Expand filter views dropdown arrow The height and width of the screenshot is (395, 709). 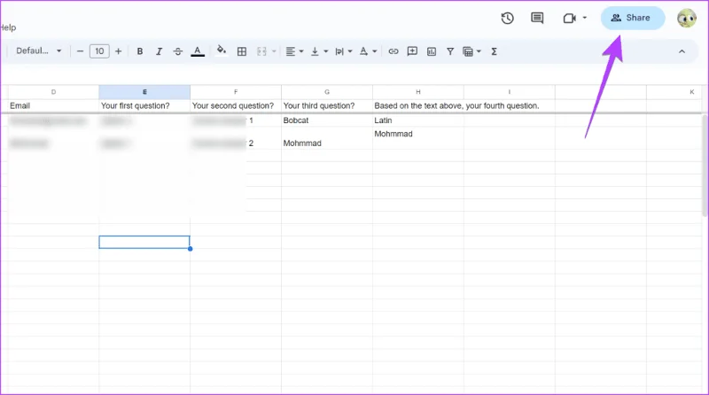[479, 51]
